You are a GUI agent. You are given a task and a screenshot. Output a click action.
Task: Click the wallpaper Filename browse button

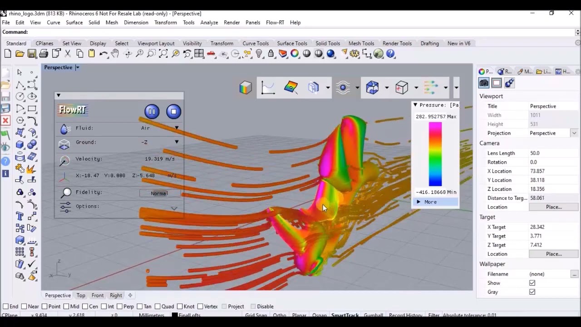575,274
